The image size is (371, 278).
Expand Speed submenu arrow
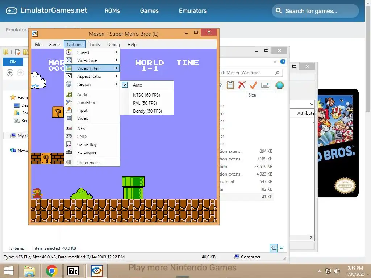tap(116, 52)
